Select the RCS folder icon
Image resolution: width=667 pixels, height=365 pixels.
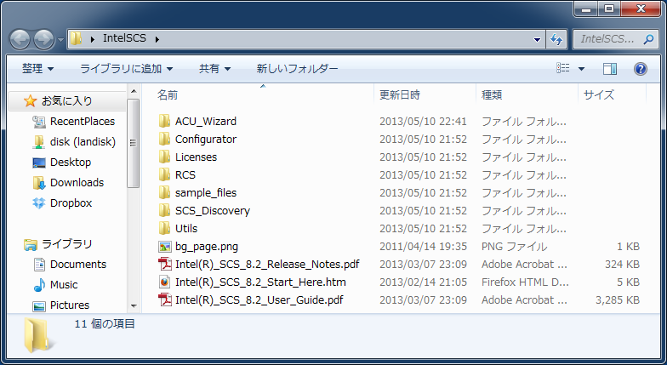tap(165, 175)
